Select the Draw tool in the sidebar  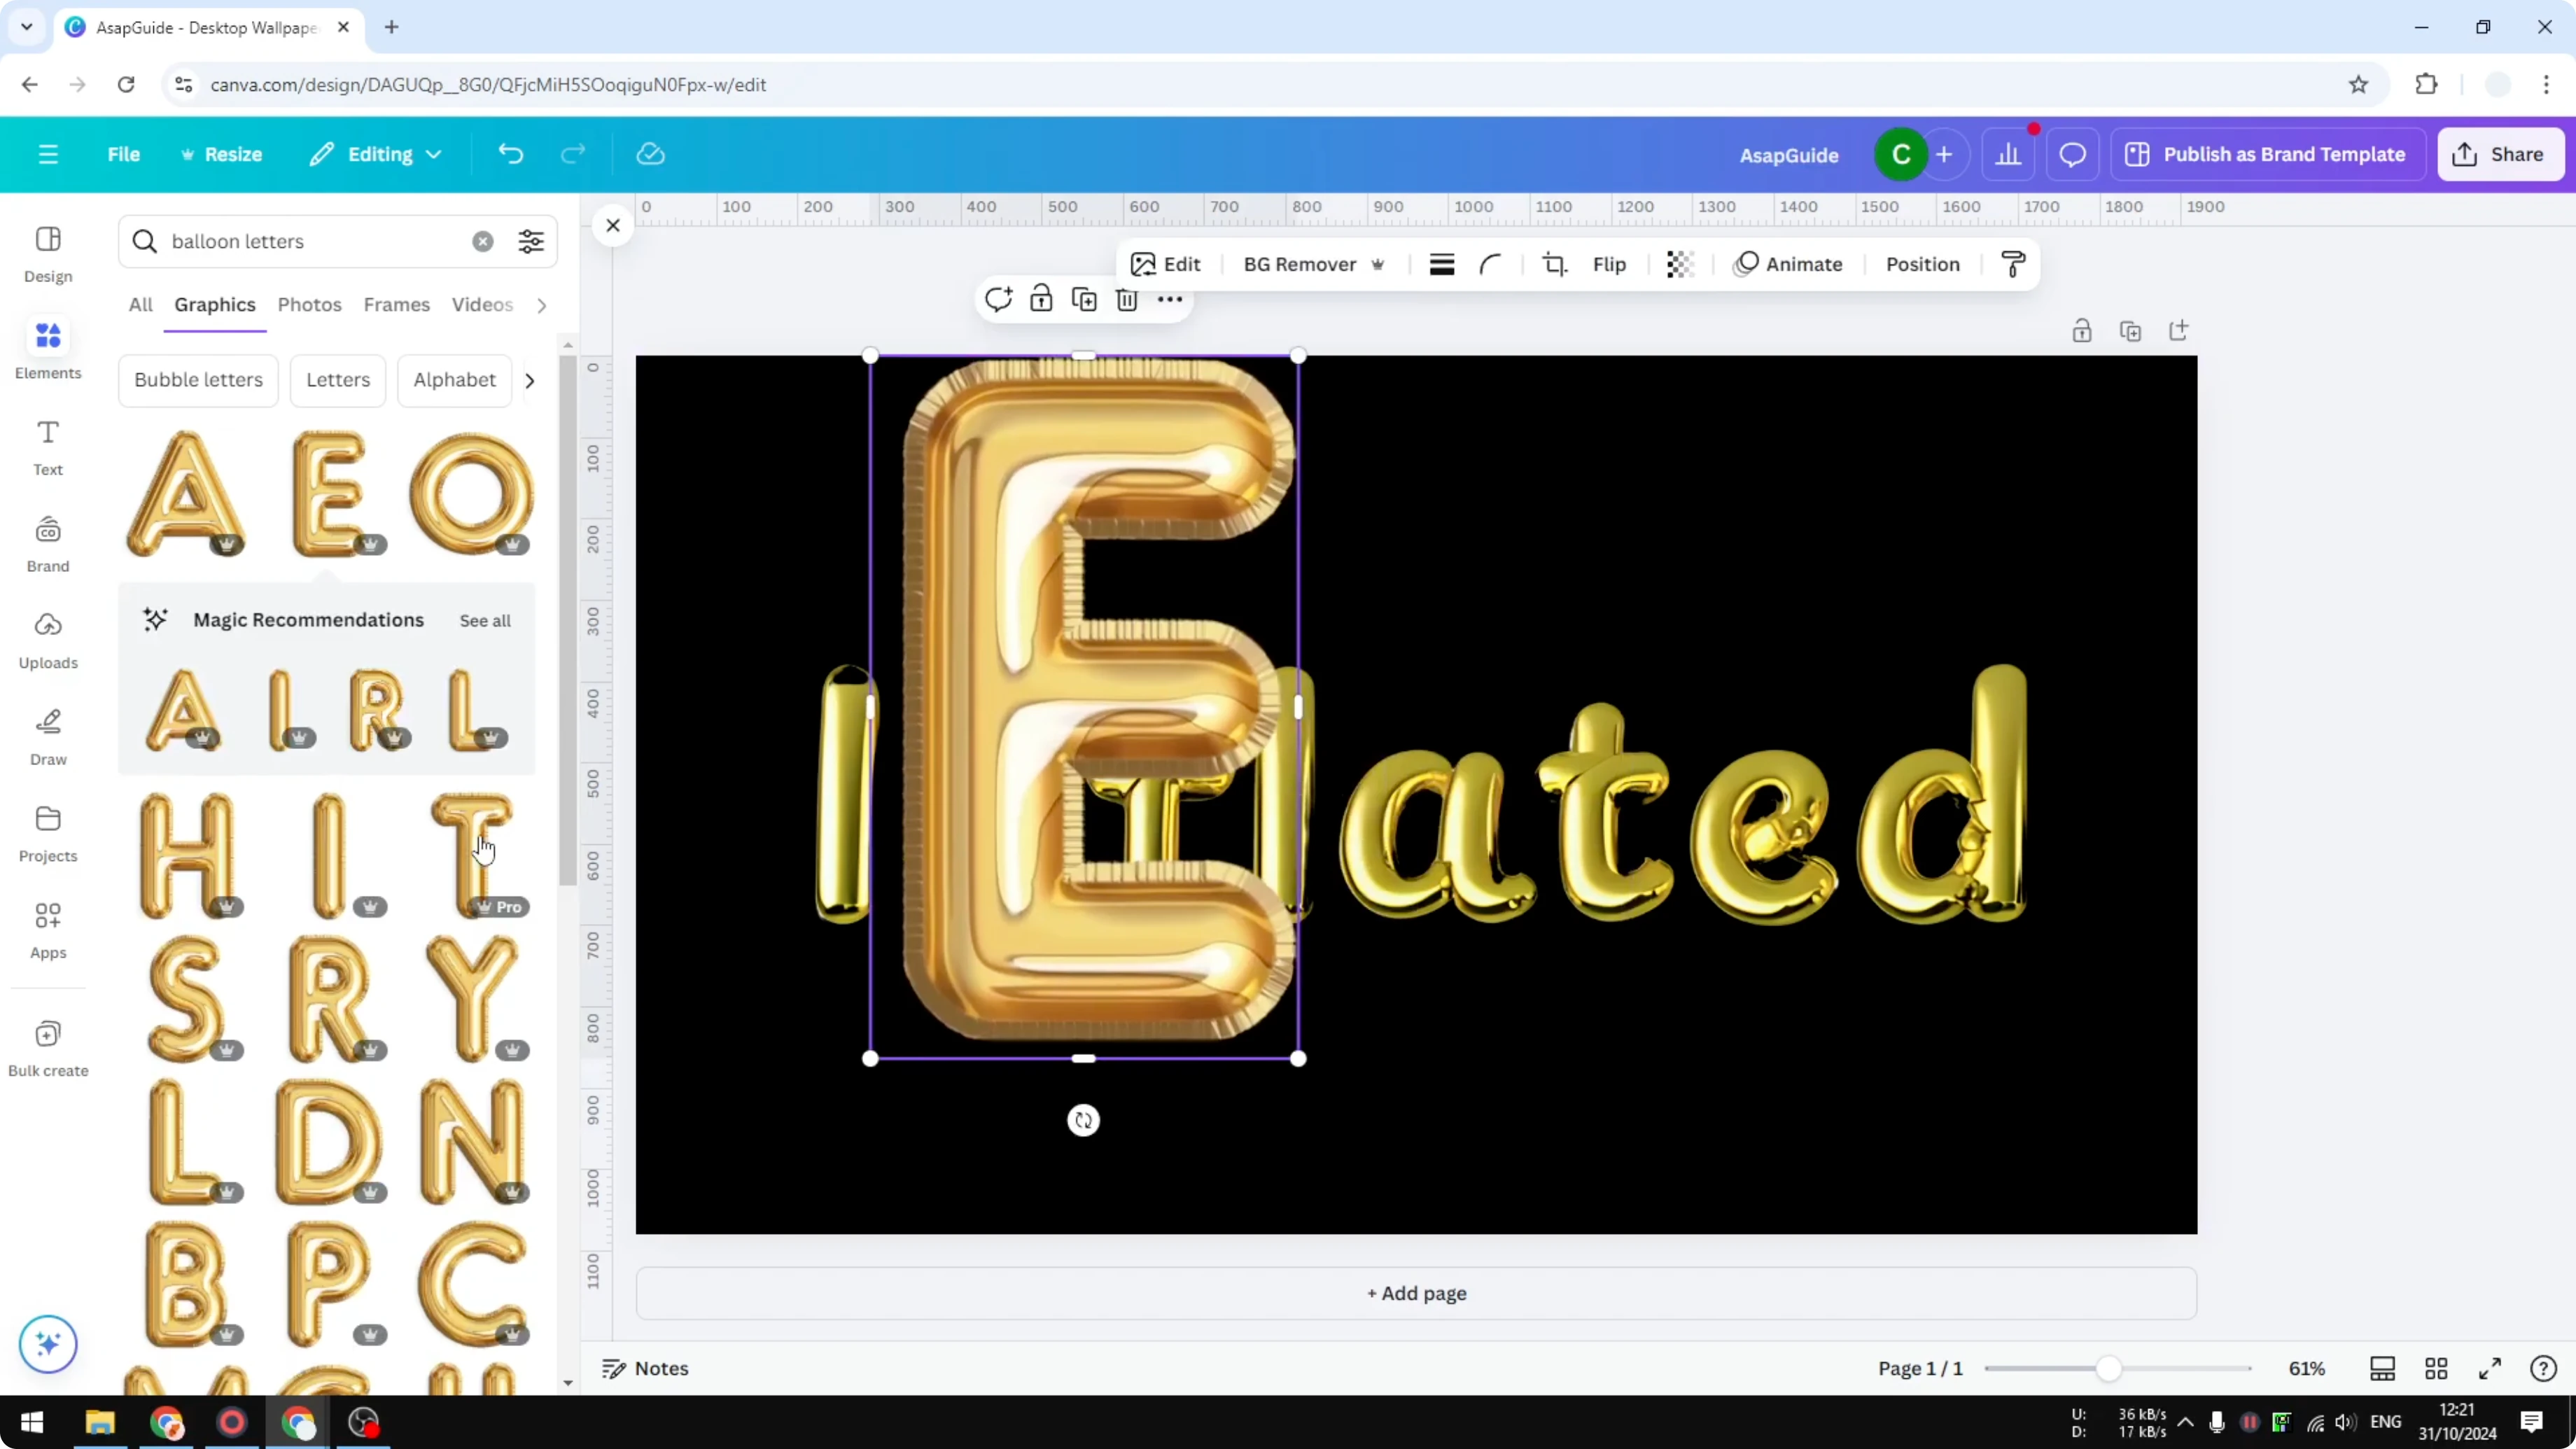click(47, 737)
